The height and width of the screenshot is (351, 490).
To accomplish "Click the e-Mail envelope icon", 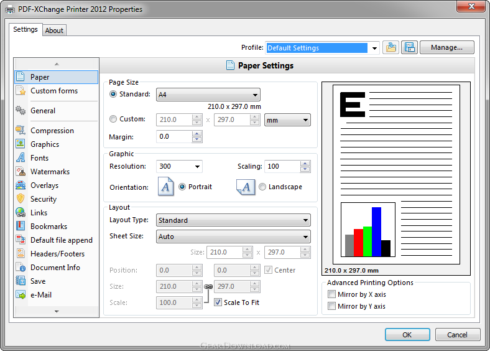I will click(21, 295).
